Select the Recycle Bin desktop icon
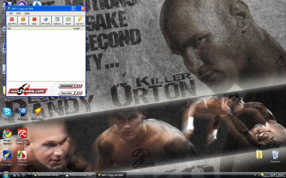 (x=275, y=156)
